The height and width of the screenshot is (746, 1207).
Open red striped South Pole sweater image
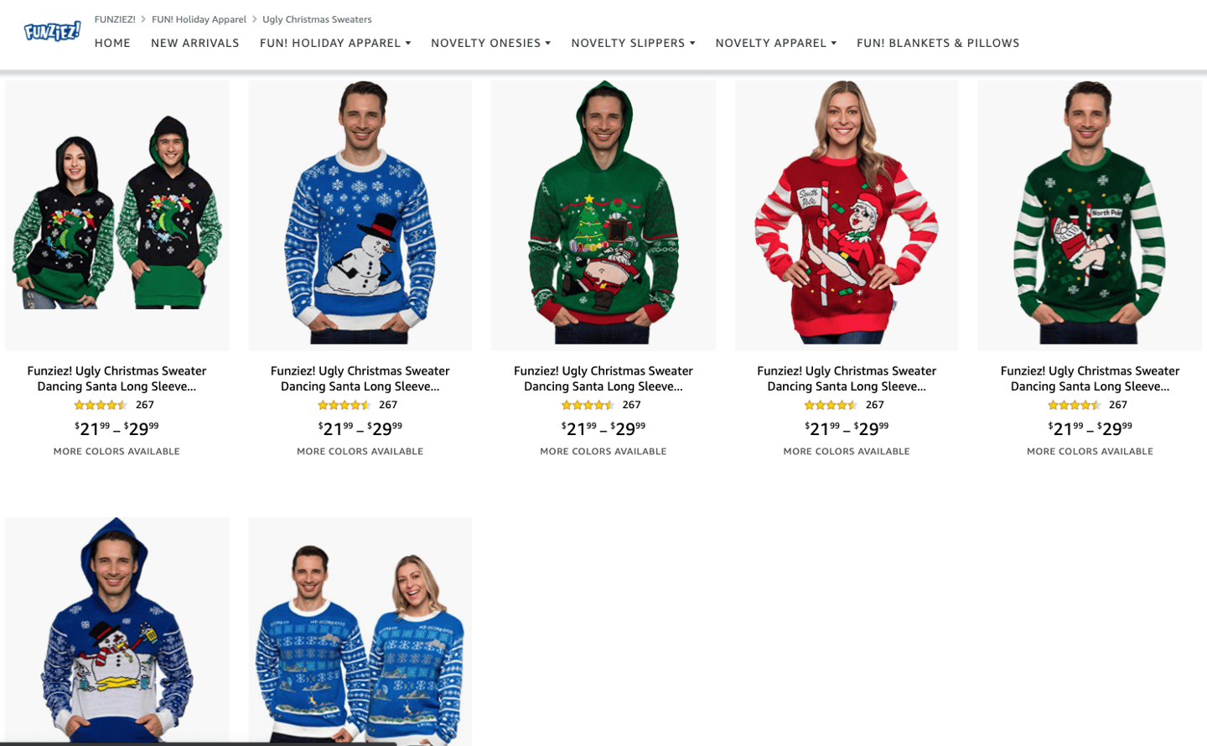(847, 215)
